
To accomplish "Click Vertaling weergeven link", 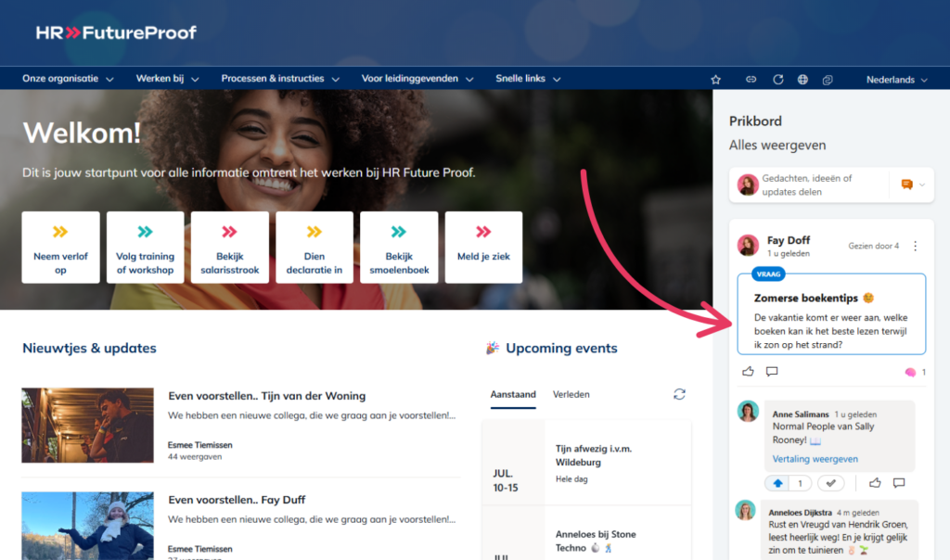I will point(815,459).
